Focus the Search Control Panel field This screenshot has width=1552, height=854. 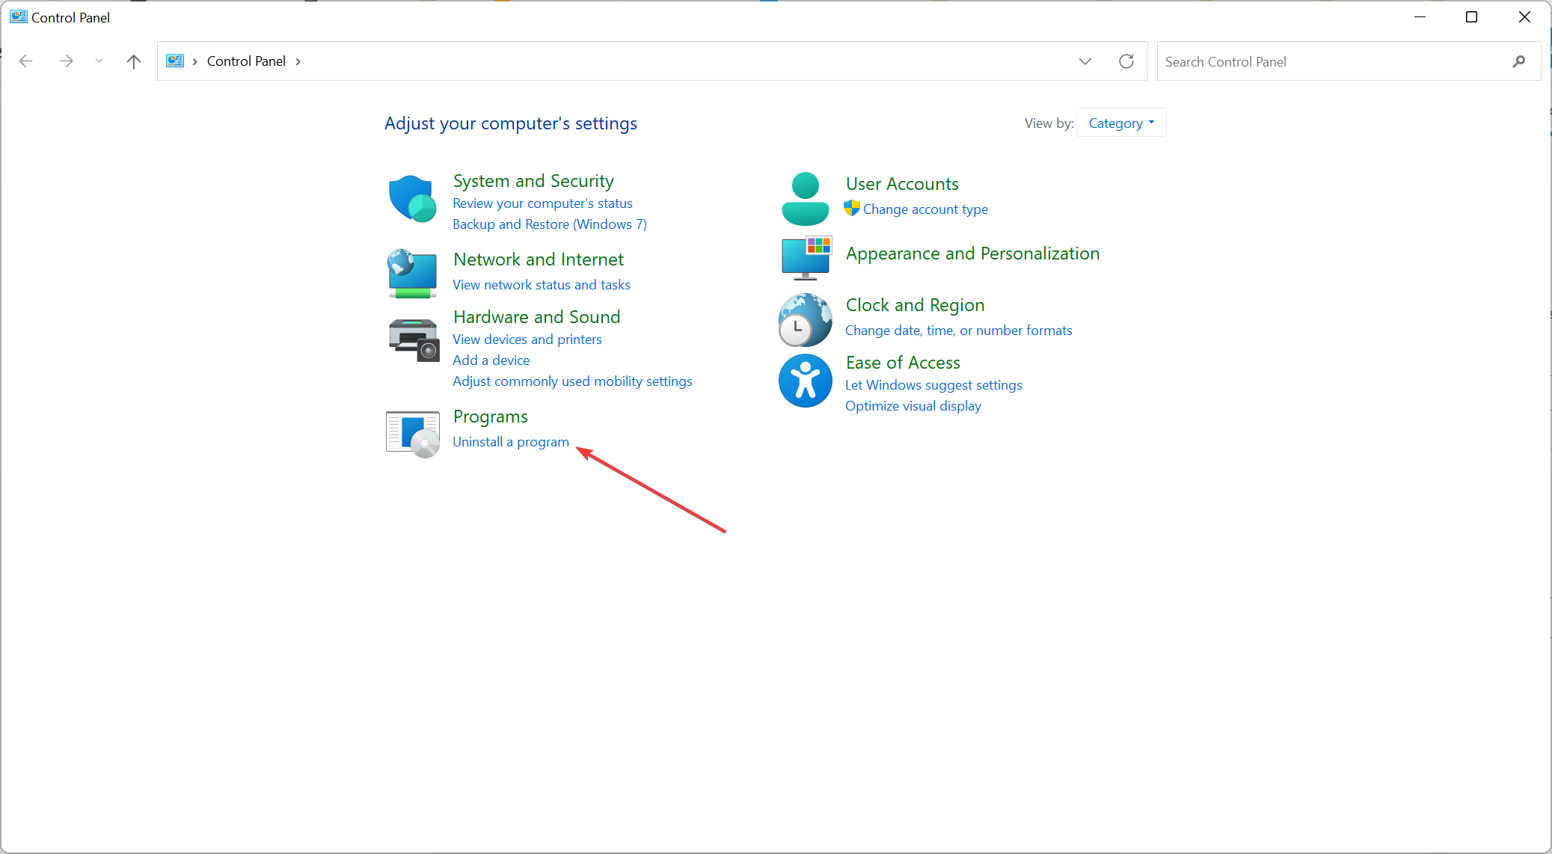point(1331,62)
